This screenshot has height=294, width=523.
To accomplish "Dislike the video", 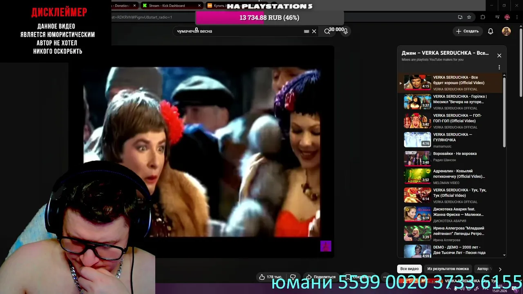I will 293,277.
